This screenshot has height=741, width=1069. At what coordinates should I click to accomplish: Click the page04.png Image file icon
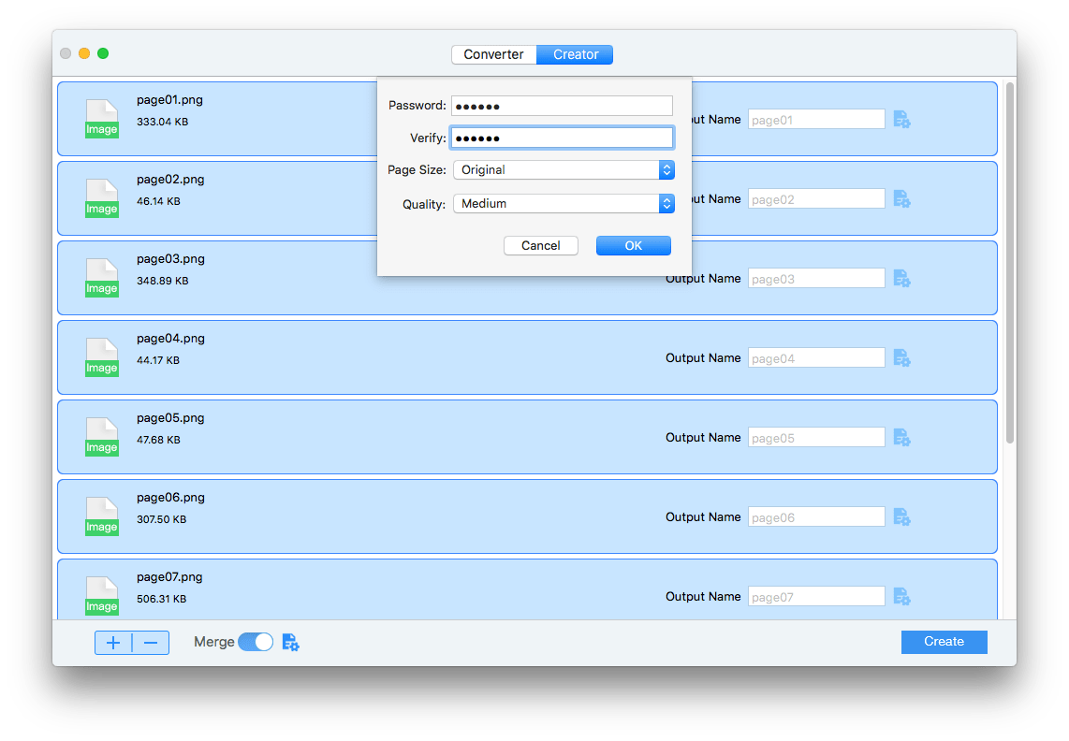pyautogui.click(x=102, y=357)
